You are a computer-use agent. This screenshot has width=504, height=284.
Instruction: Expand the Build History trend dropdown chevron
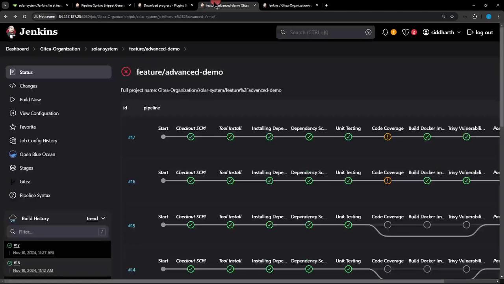pos(103,219)
